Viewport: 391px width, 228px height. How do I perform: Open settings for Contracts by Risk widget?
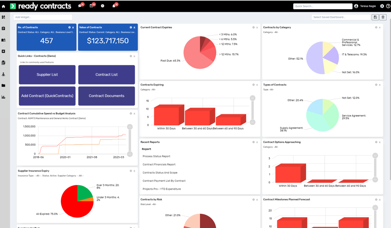(253, 200)
